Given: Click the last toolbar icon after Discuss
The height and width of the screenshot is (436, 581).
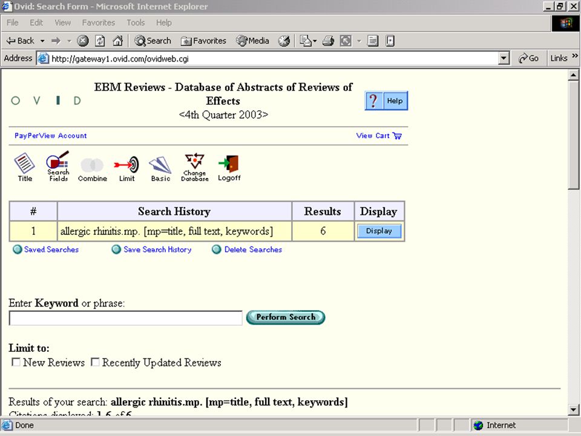Looking at the screenshot, I should [390, 41].
